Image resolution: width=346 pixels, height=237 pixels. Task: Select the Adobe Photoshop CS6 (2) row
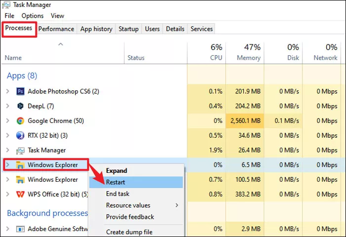point(63,91)
